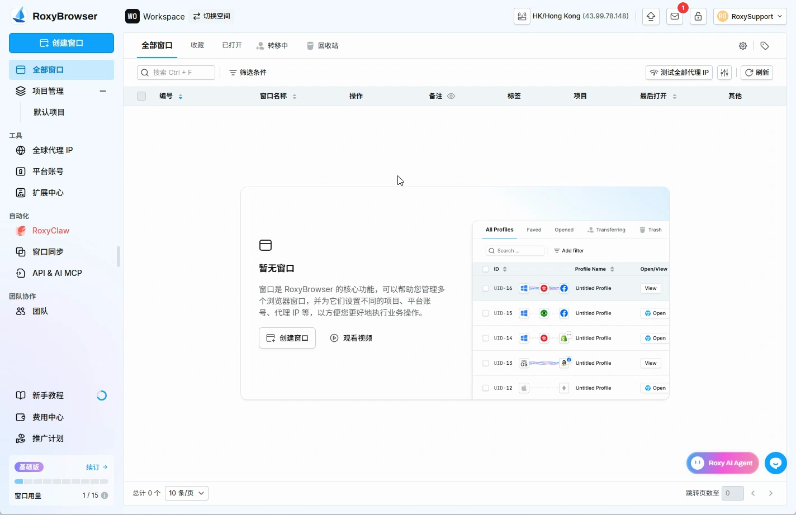Switch to the 转移中 tab

tap(272, 46)
